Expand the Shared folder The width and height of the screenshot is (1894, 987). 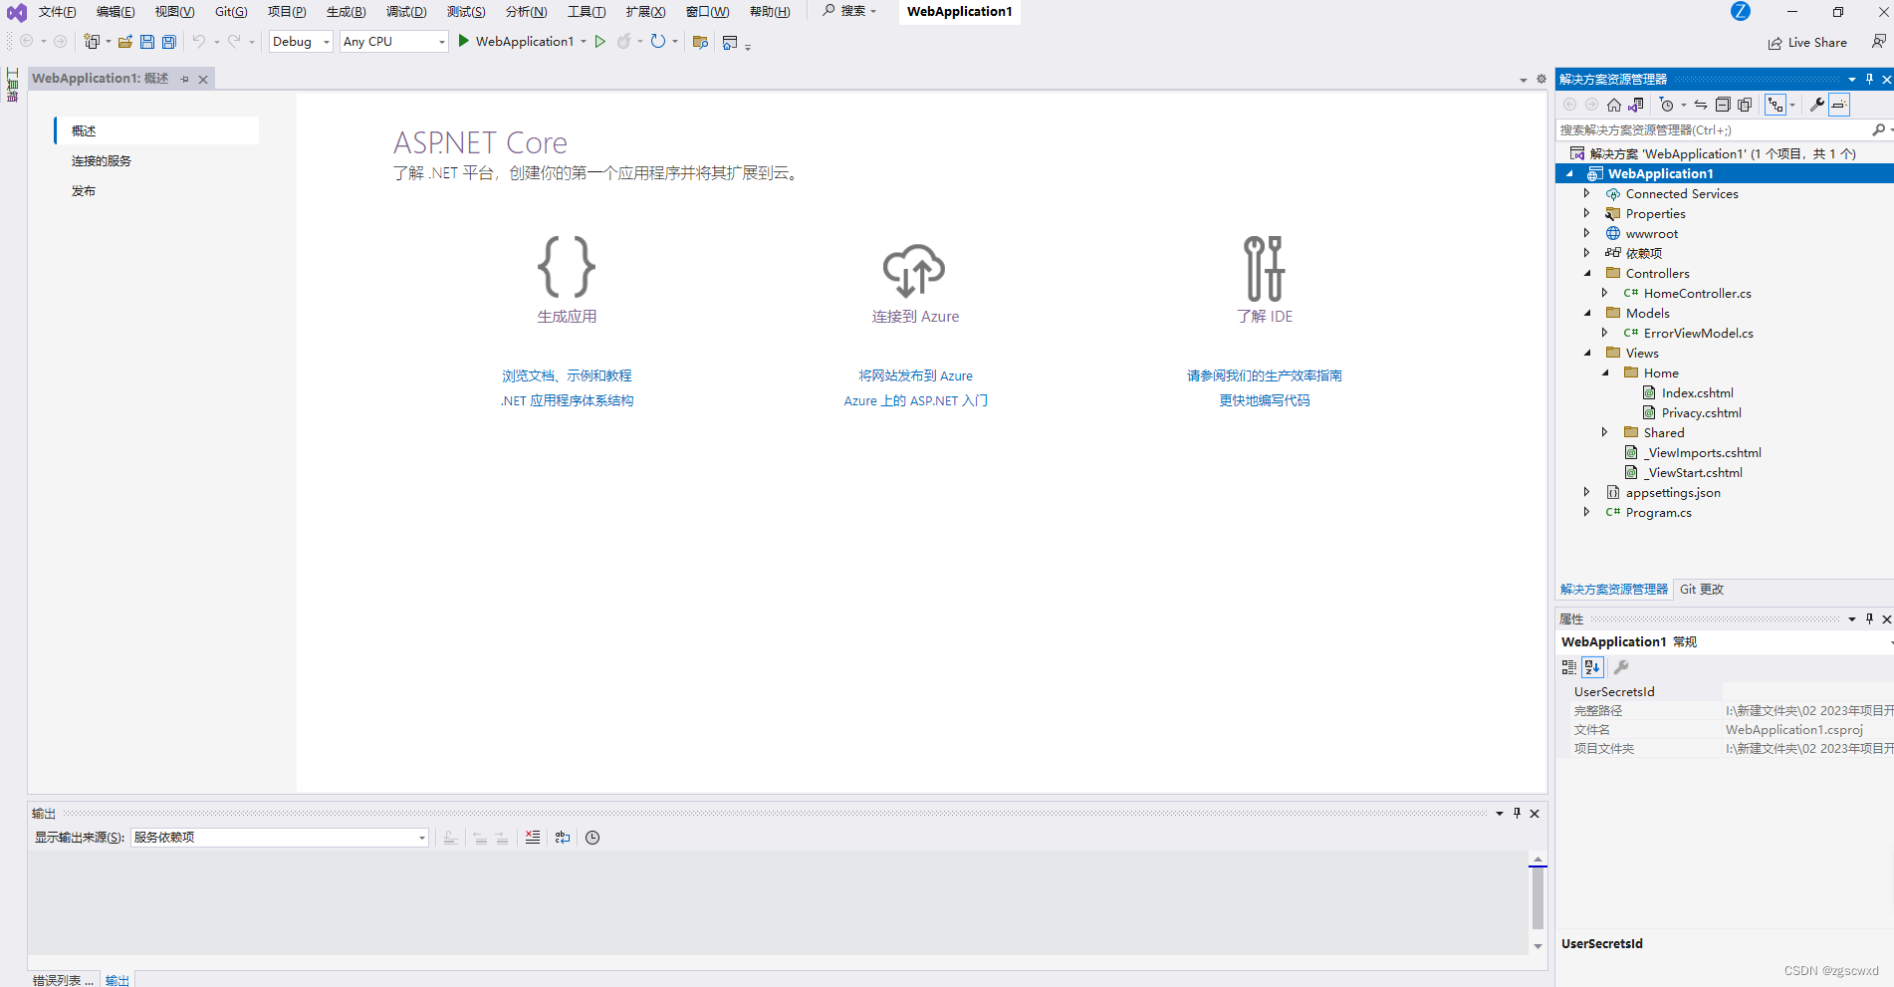point(1605,432)
